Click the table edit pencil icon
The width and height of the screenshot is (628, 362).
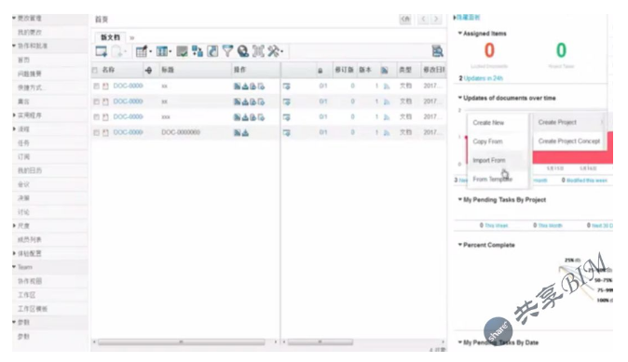click(142, 51)
